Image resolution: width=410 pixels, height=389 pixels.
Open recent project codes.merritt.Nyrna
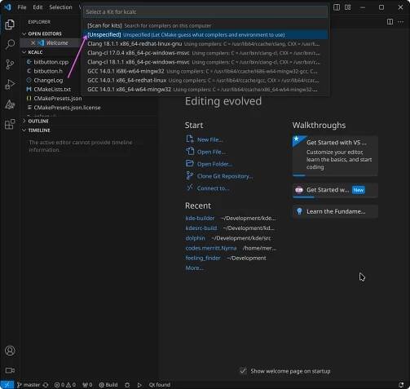(x=211, y=248)
